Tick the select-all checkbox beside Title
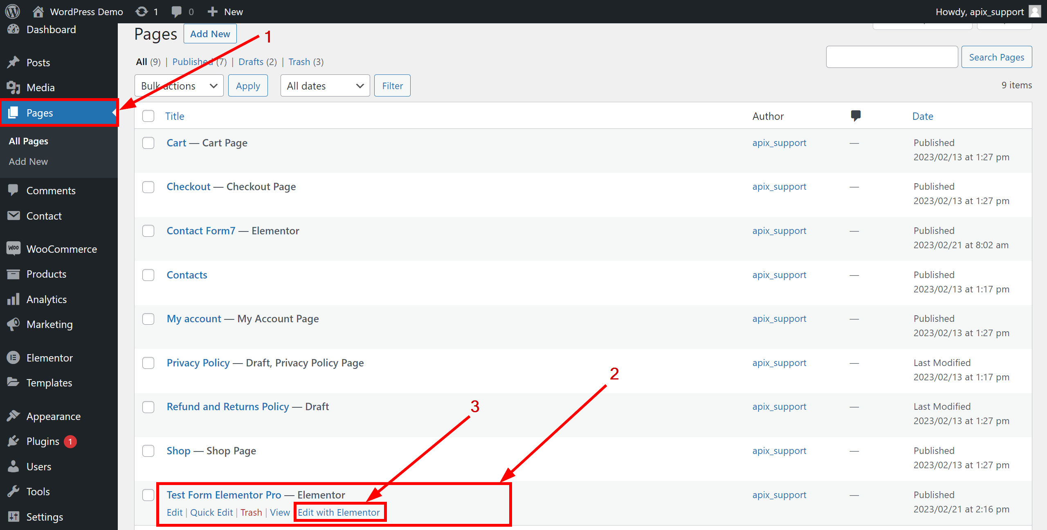The height and width of the screenshot is (530, 1047). click(x=148, y=116)
